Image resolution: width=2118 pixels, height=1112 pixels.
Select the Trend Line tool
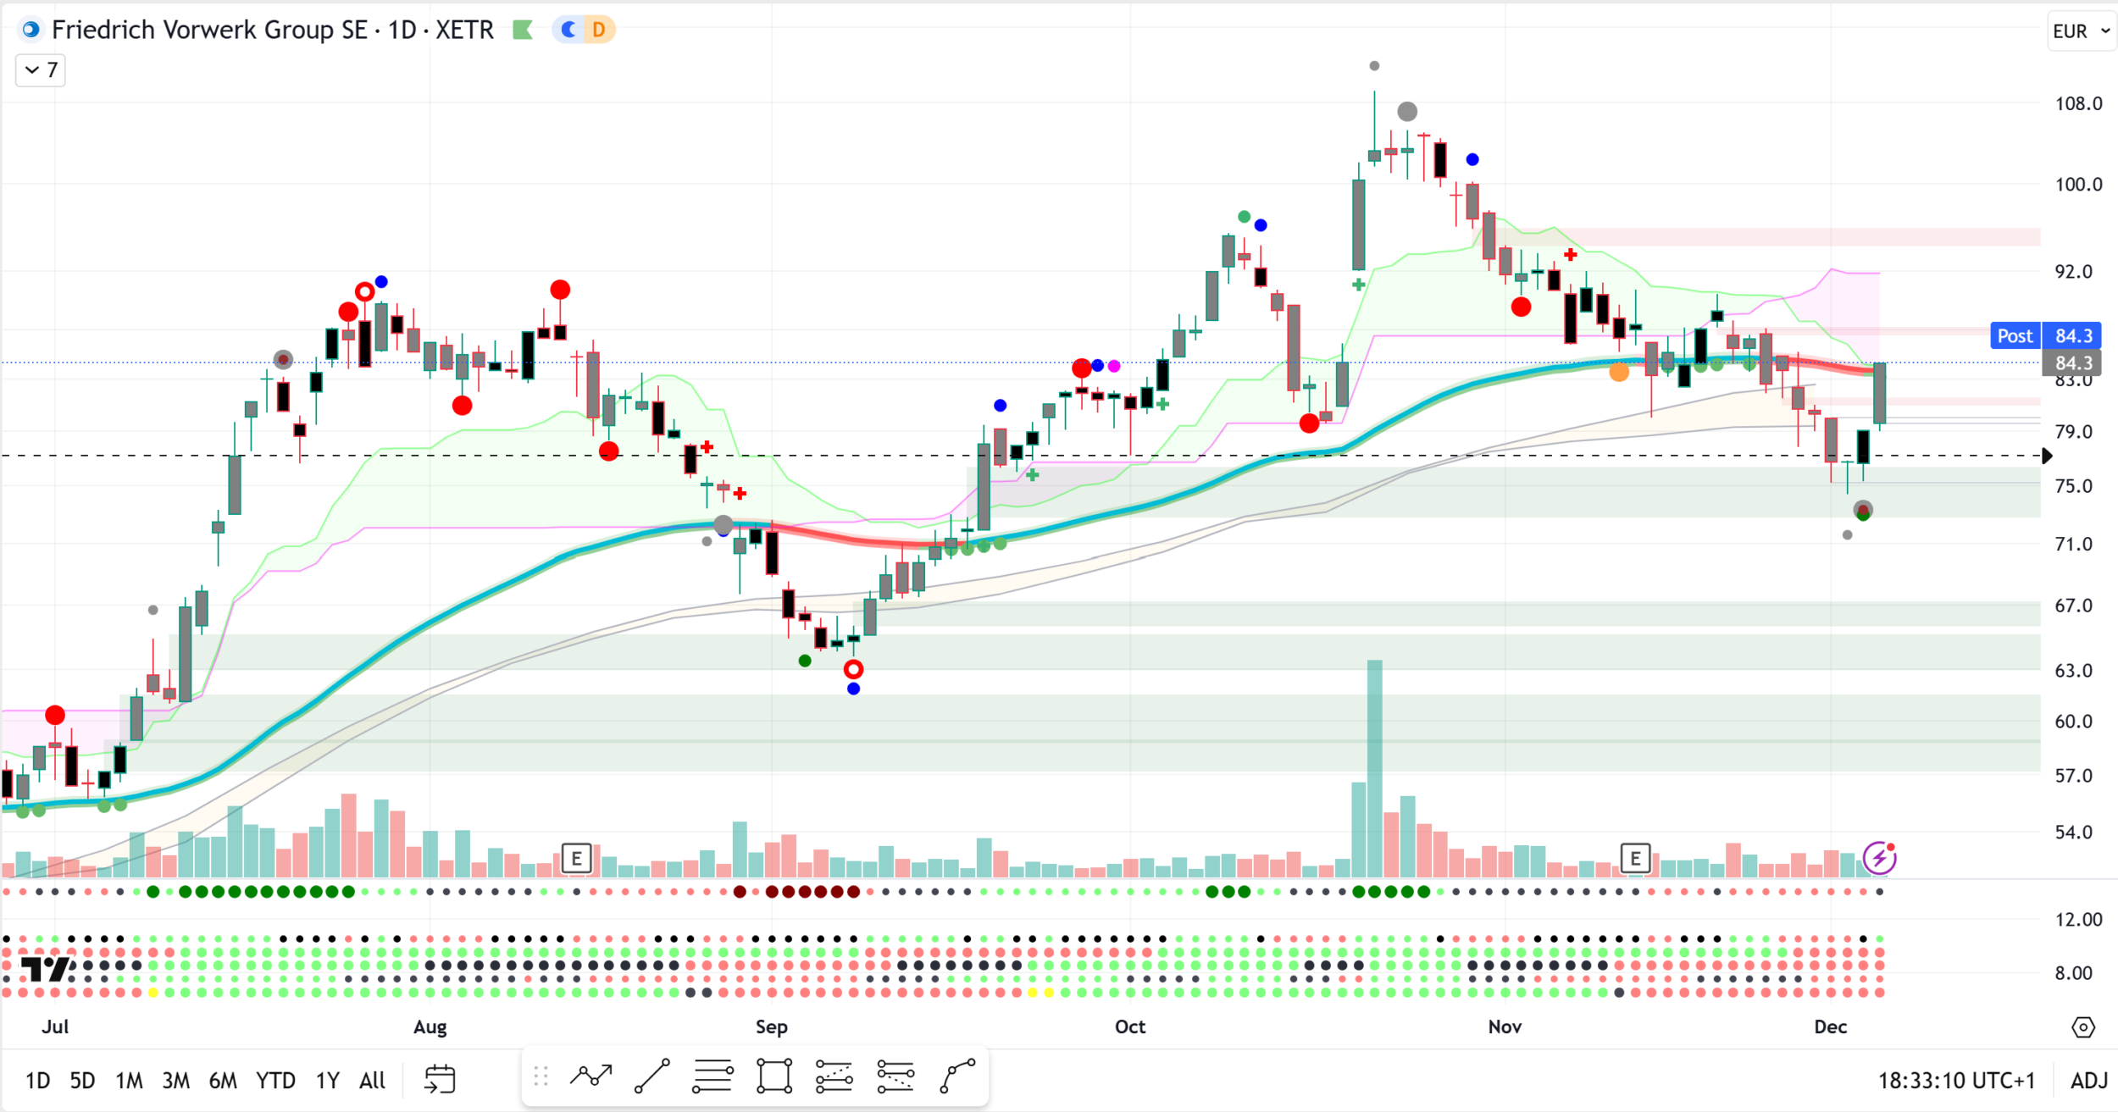pyautogui.click(x=651, y=1076)
